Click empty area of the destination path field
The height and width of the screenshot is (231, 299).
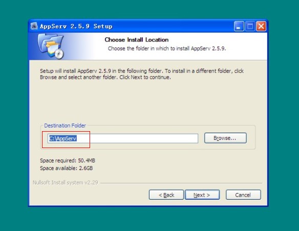click(137, 138)
